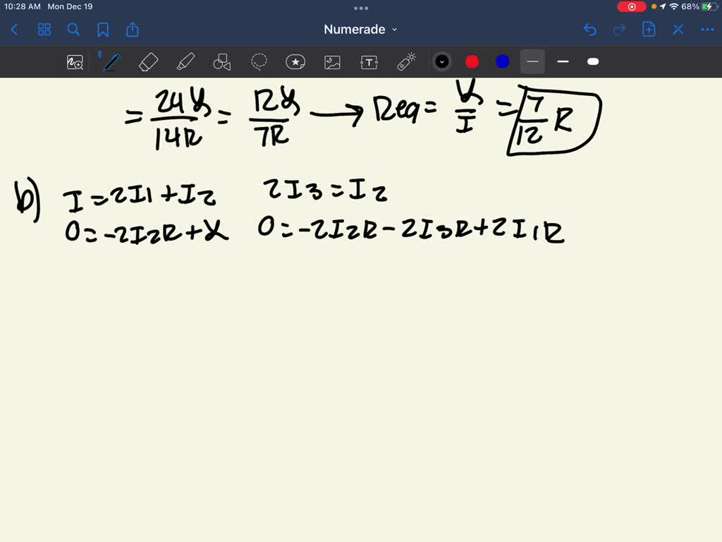Choose the thin stroke width
The image size is (722, 542).
[x=532, y=62]
